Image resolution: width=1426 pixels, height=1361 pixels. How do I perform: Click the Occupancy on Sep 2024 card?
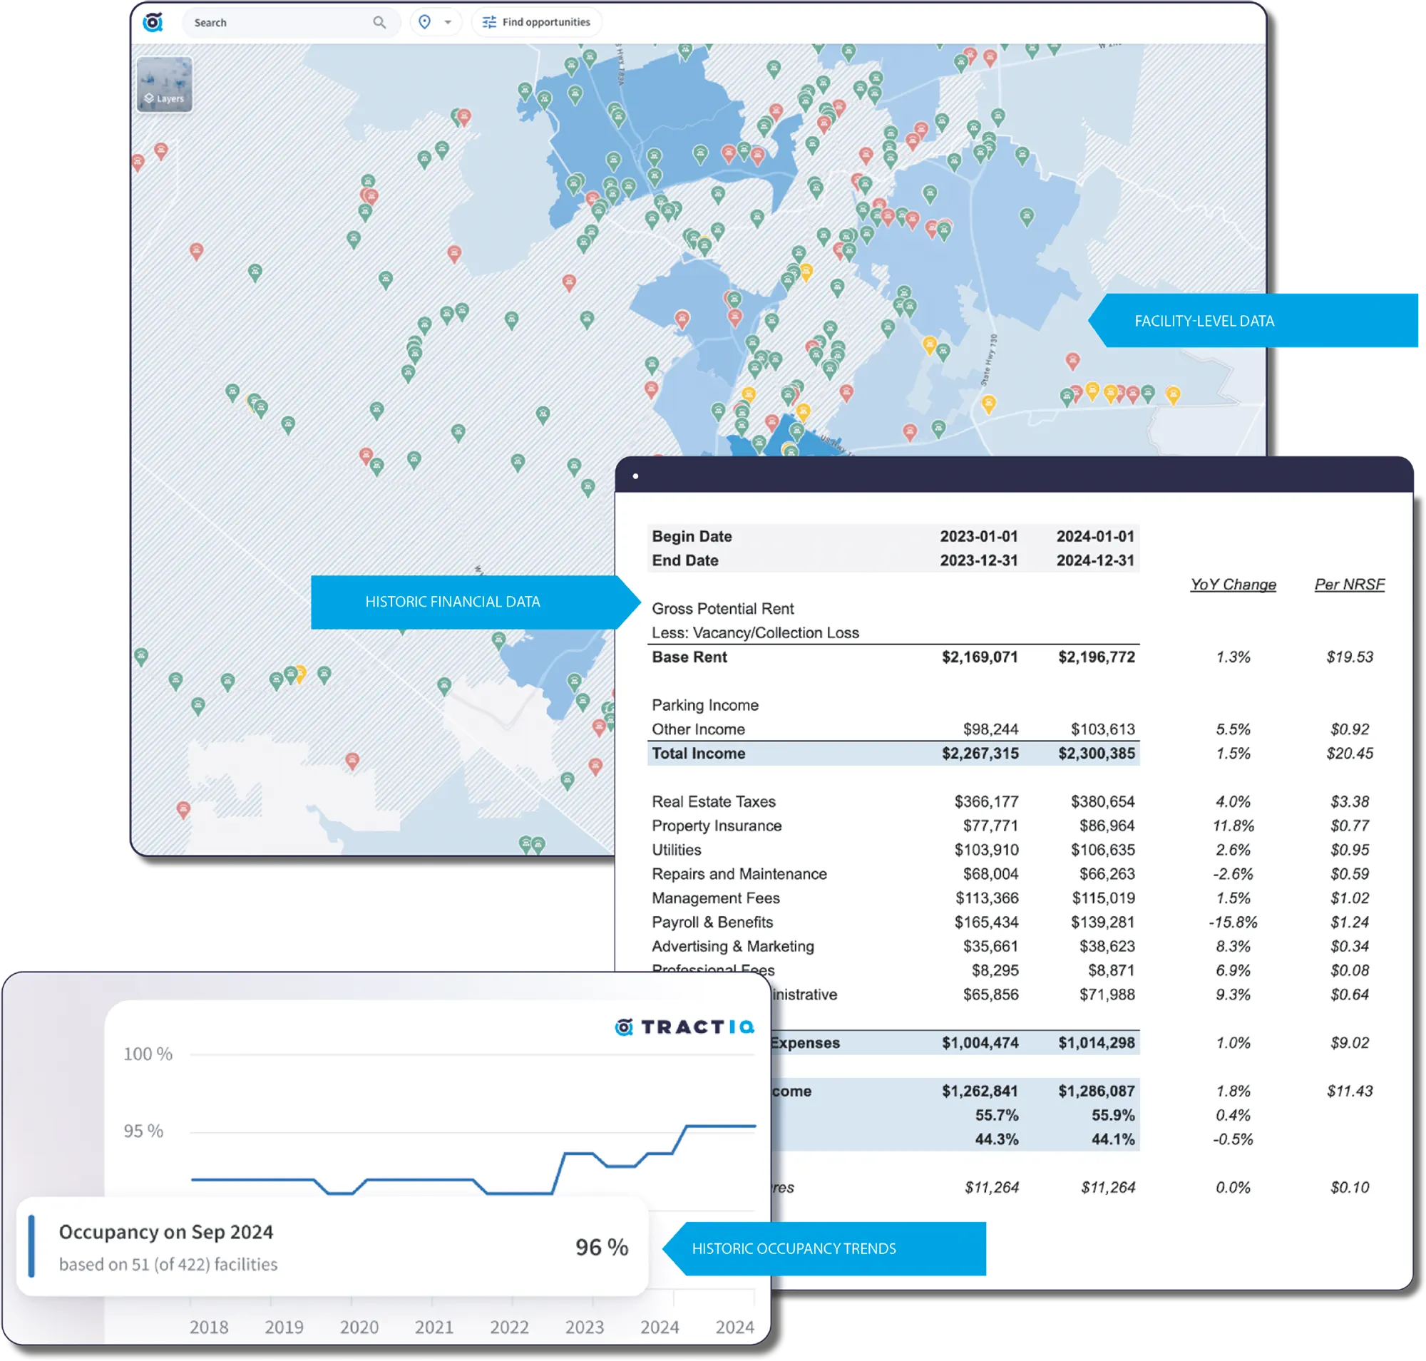(x=332, y=1246)
